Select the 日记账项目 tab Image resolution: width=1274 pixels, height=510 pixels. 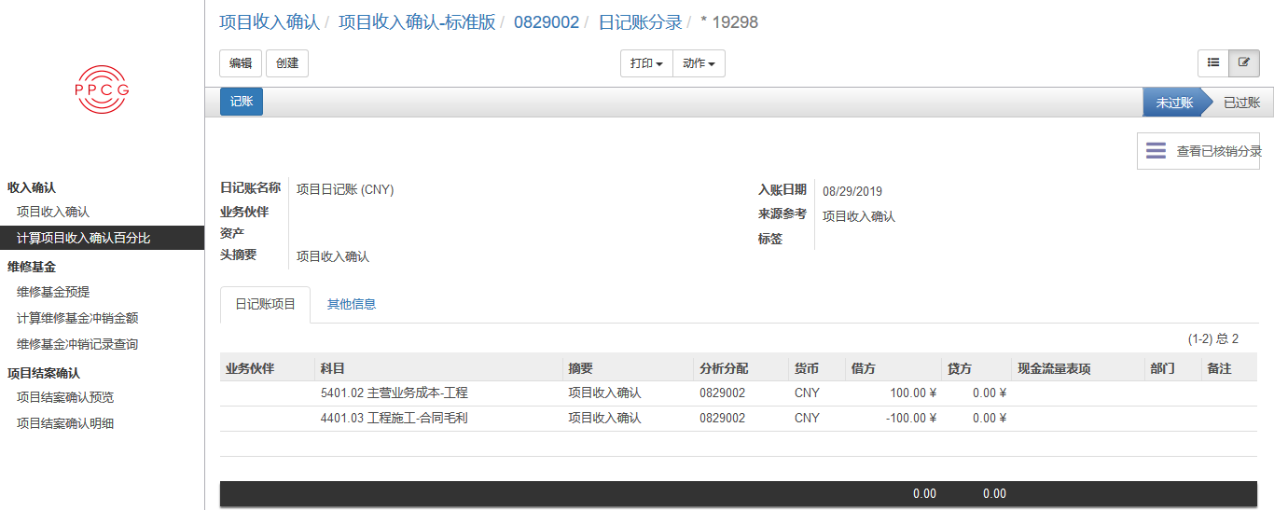tap(265, 304)
